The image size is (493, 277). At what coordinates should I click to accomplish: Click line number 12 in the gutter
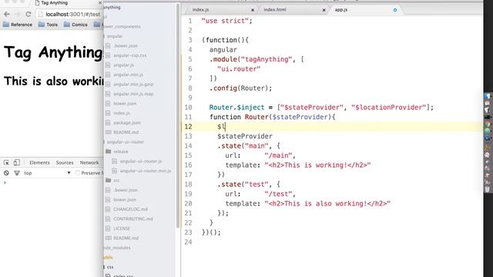coord(188,126)
